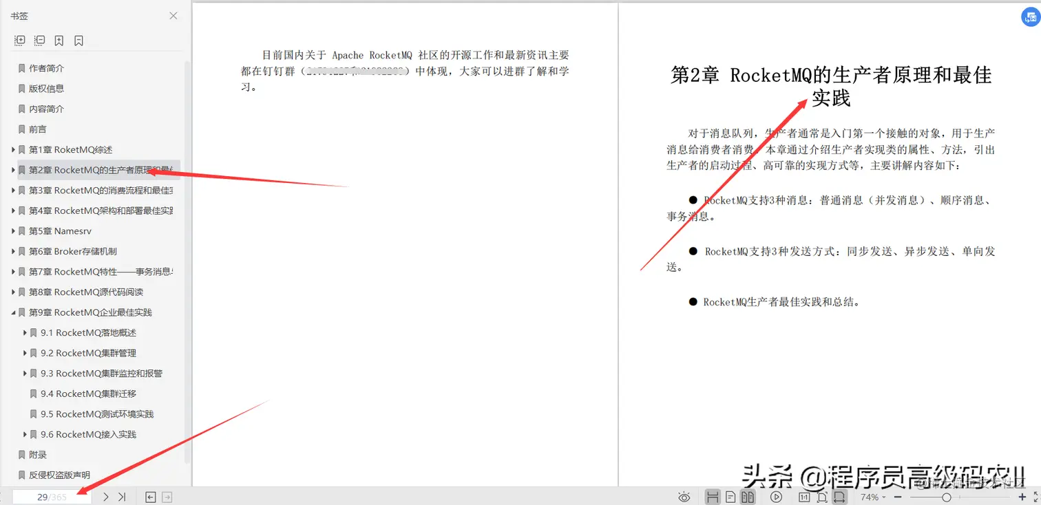Select single-page view mode
The width and height of the screenshot is (1041, 505).
click(730, 496)
